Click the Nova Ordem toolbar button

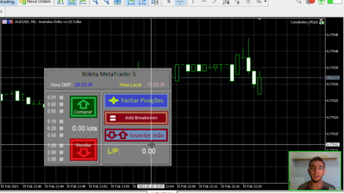point(35,2)
